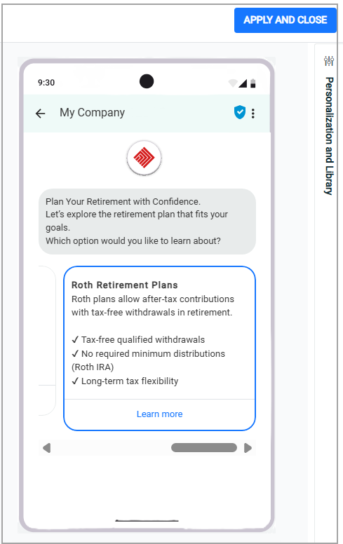
Task: Expand the Personalization and Library side panel
Action: coord(329,136)
